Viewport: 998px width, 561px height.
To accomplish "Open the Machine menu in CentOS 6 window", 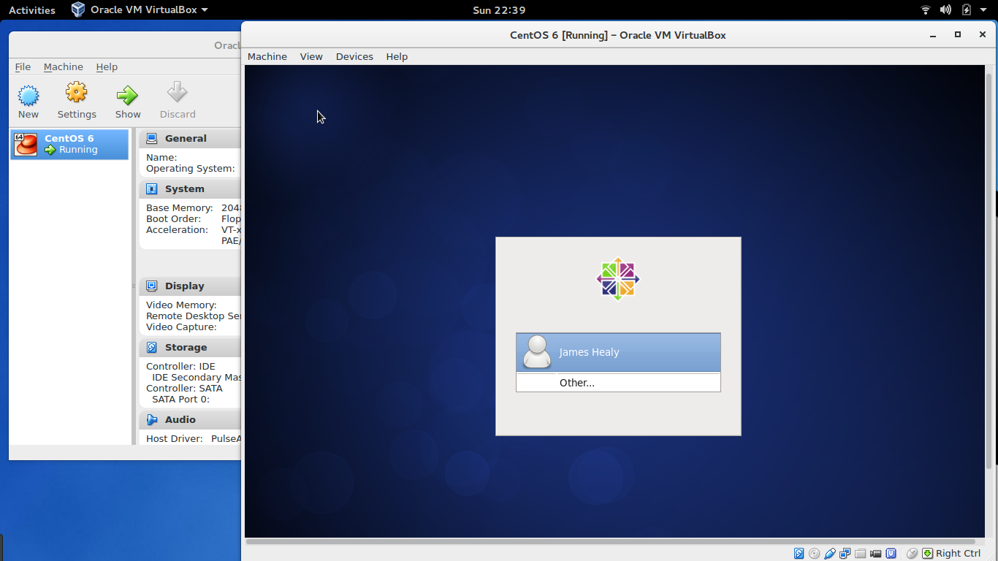I will [x=267, y=56].
